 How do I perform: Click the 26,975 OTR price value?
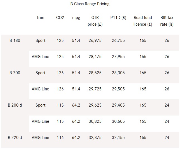[x=95, y=40]
